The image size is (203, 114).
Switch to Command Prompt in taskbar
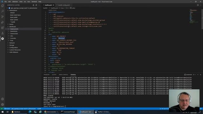(x=68, y=112)
